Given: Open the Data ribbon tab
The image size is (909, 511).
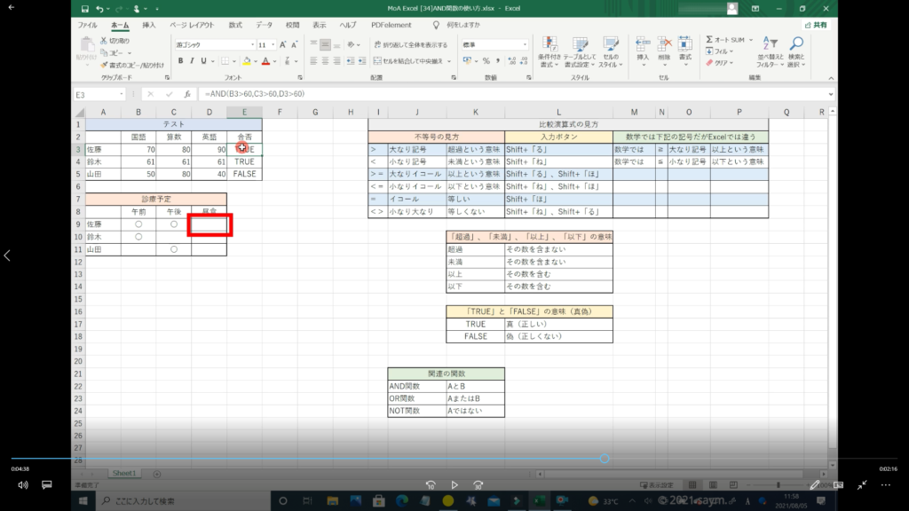Looking at the screenshot, I should tap(264, 26).
